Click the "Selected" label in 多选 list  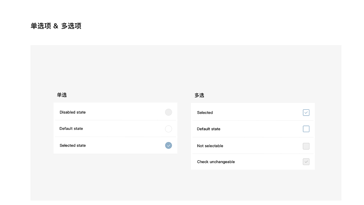[205, 113]
